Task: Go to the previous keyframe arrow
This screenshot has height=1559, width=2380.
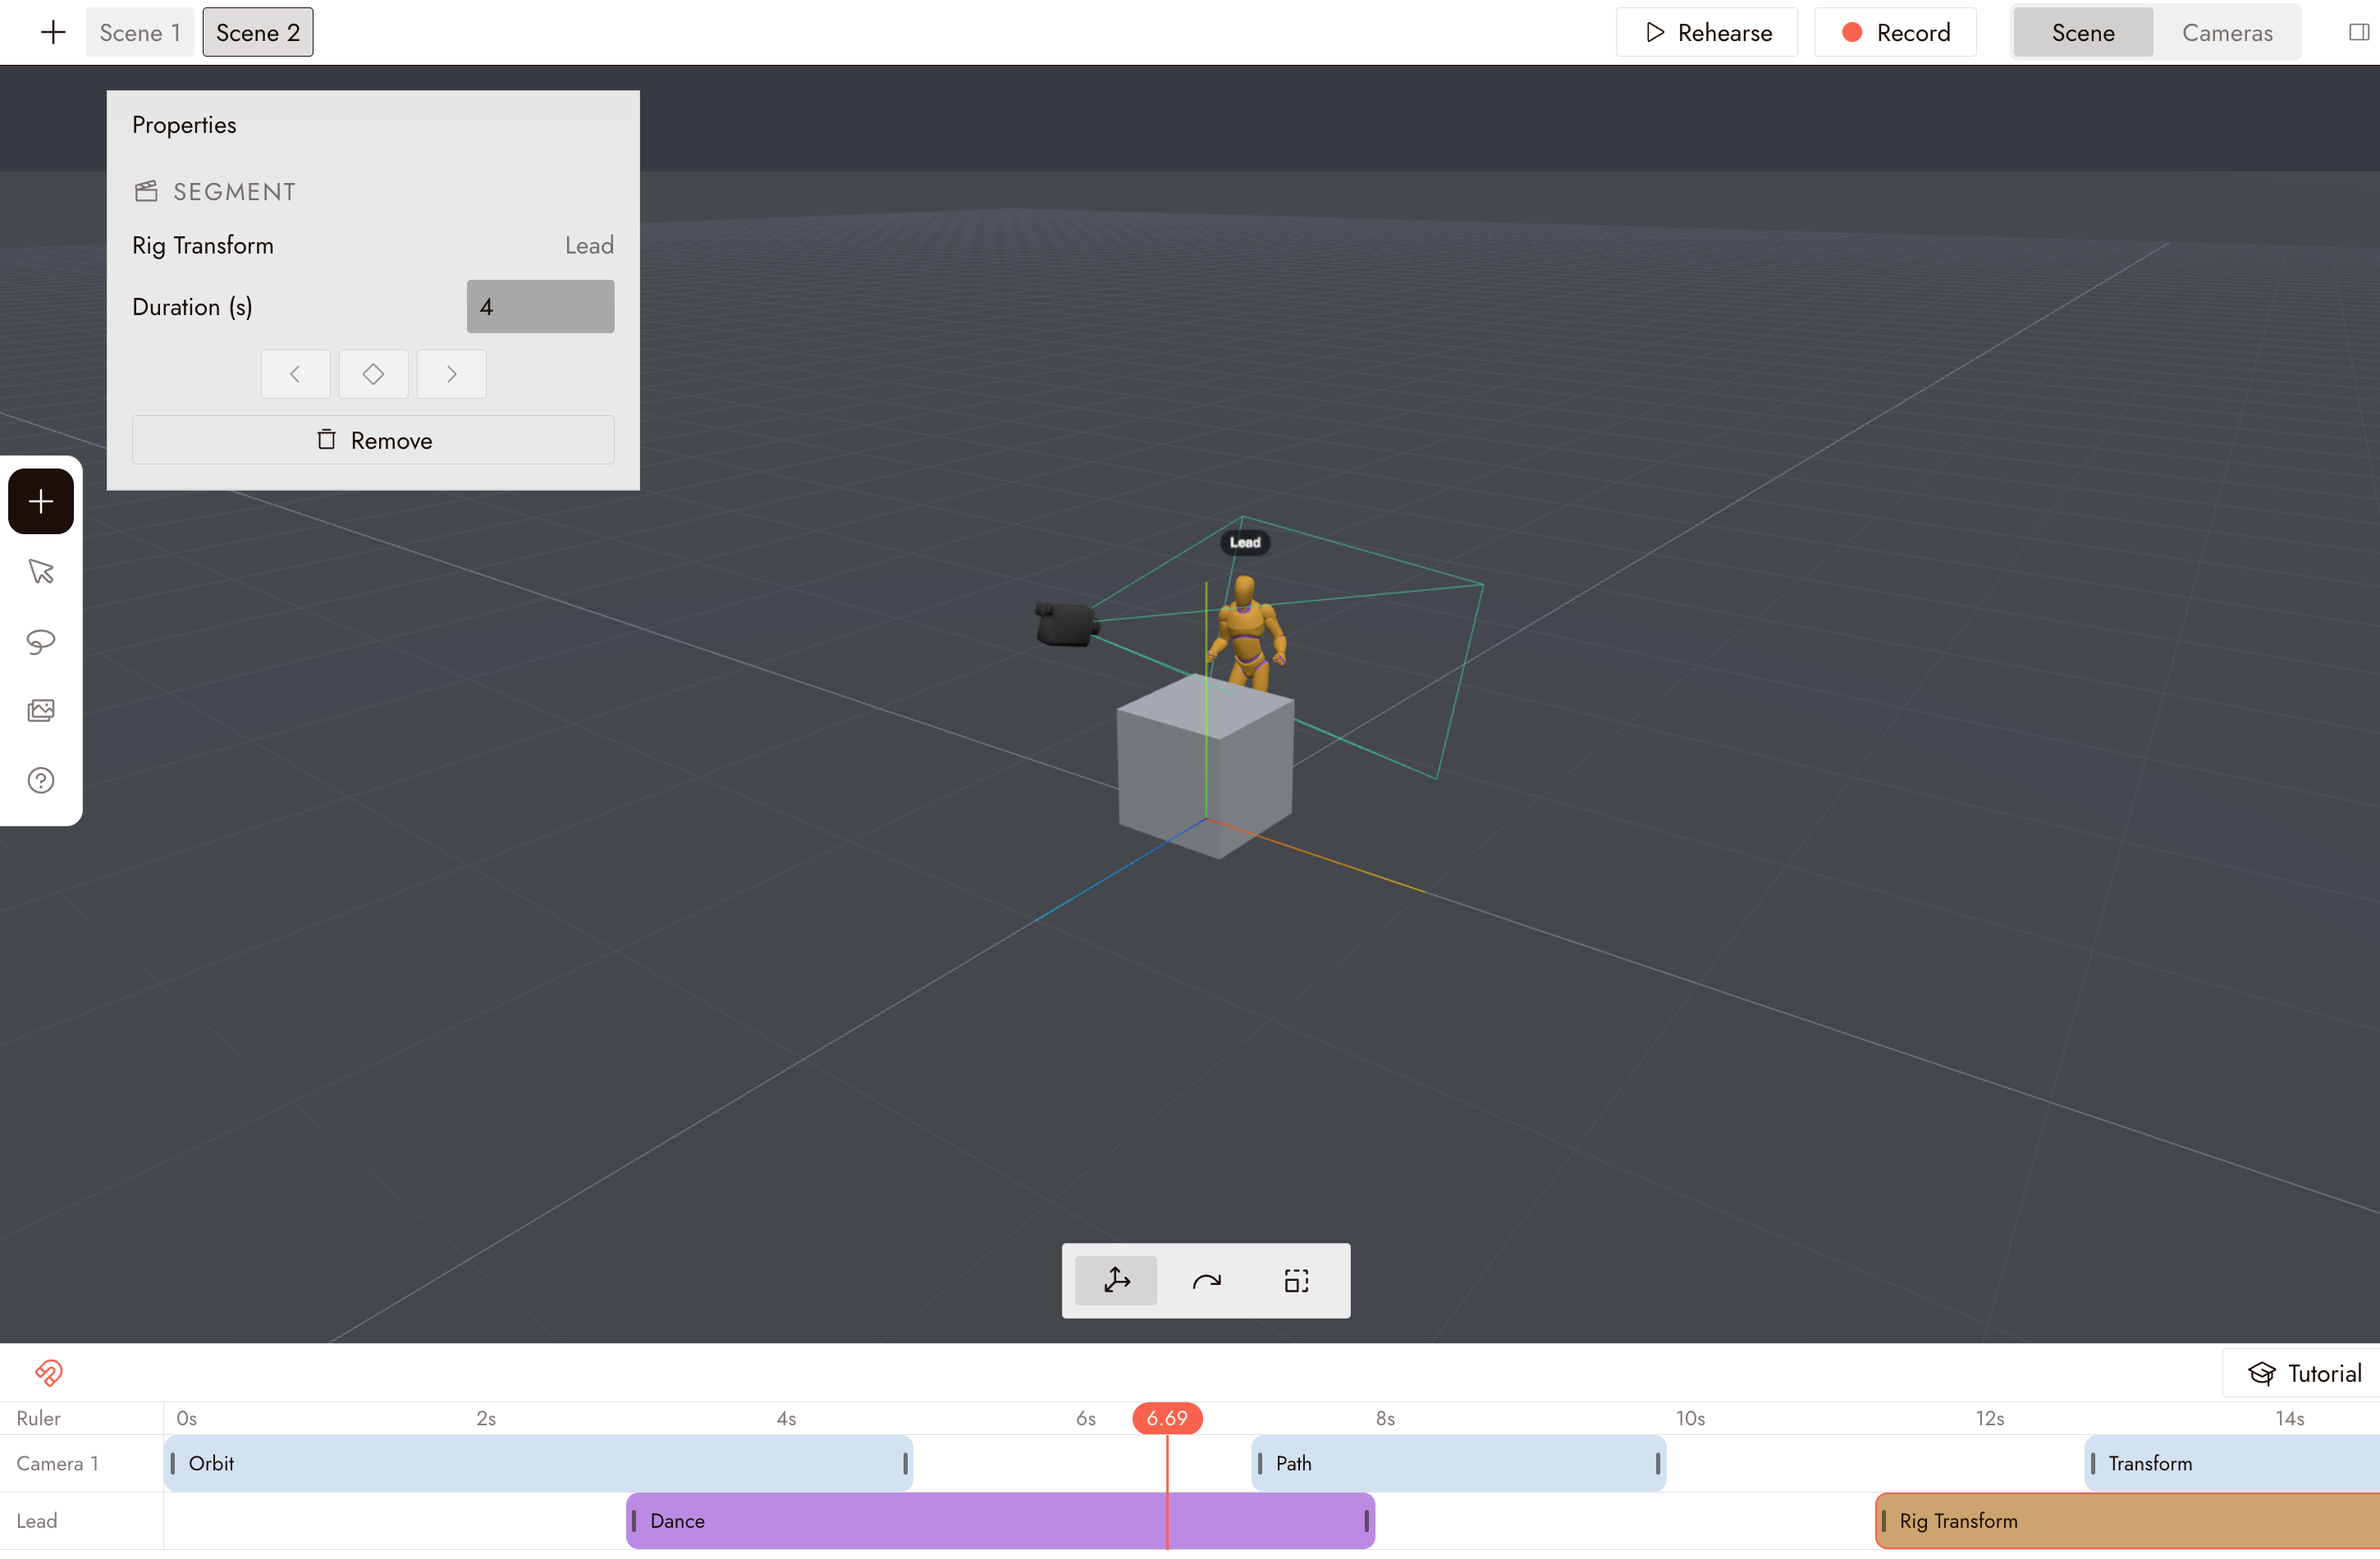Action: (295, 374)
